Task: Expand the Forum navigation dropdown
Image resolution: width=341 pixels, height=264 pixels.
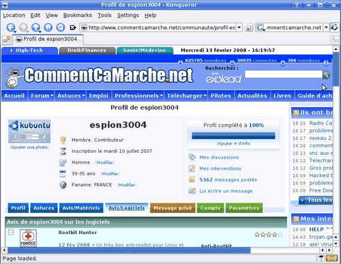Action: [52, 96]
